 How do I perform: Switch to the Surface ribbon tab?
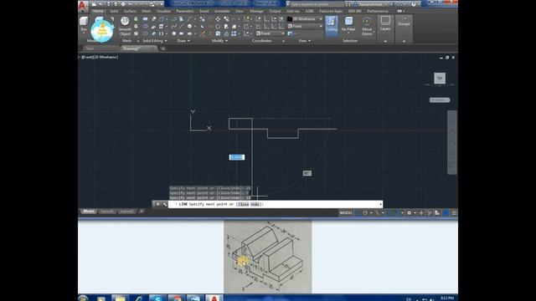130,11
